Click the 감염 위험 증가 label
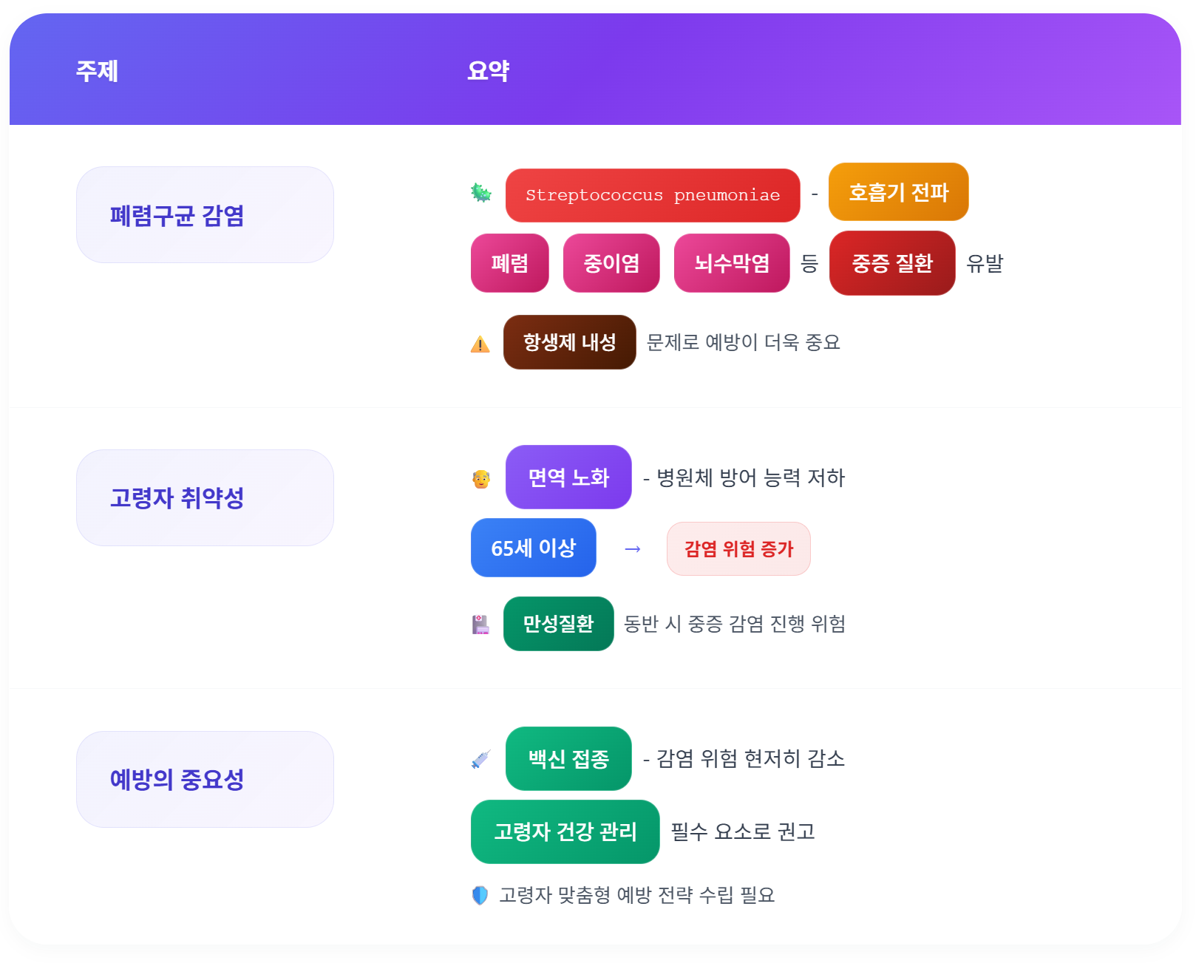 point(738,549)
